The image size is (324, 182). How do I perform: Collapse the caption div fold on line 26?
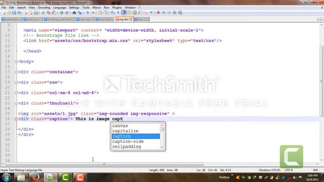(16, 119)
